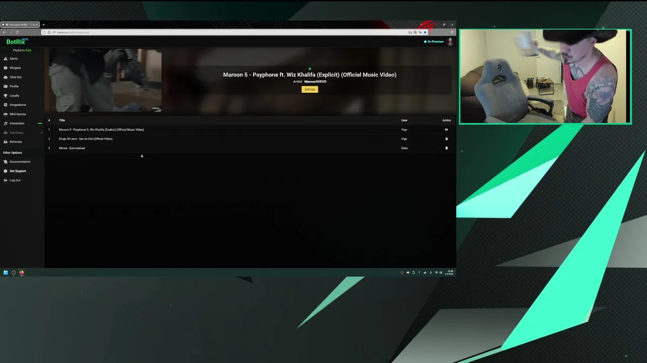Click the browser back arrow
The width and height of the screenshot is (647, 363).
pyautogui.click(x=4, y=32)
